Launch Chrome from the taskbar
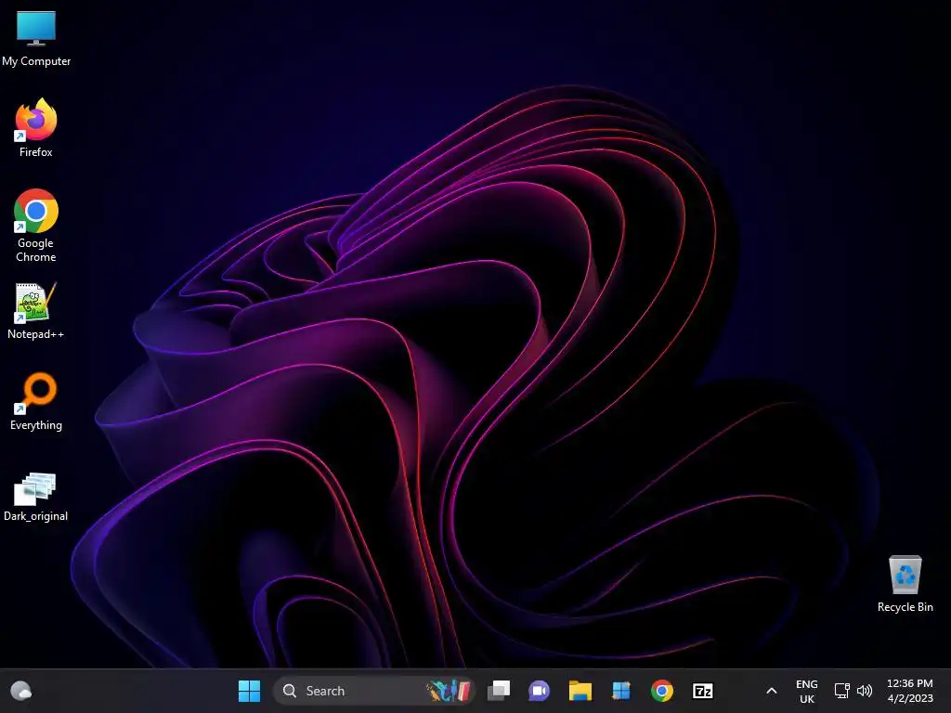The height and width of the screenshot is (713, 951). click(x=661, y=691)
